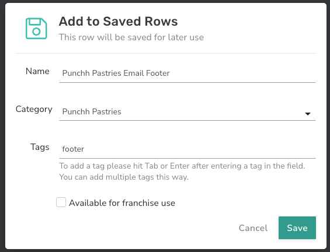
Task: Click the 'Available for franchise use' label
Action: click(x=122, y=203)
